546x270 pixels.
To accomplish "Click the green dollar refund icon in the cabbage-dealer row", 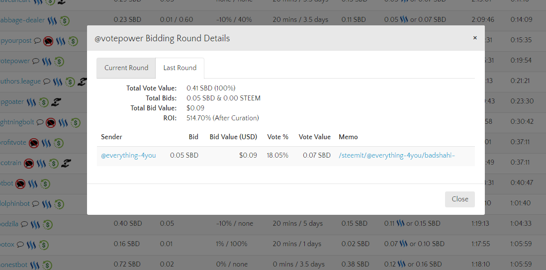I will coord(65,20).
